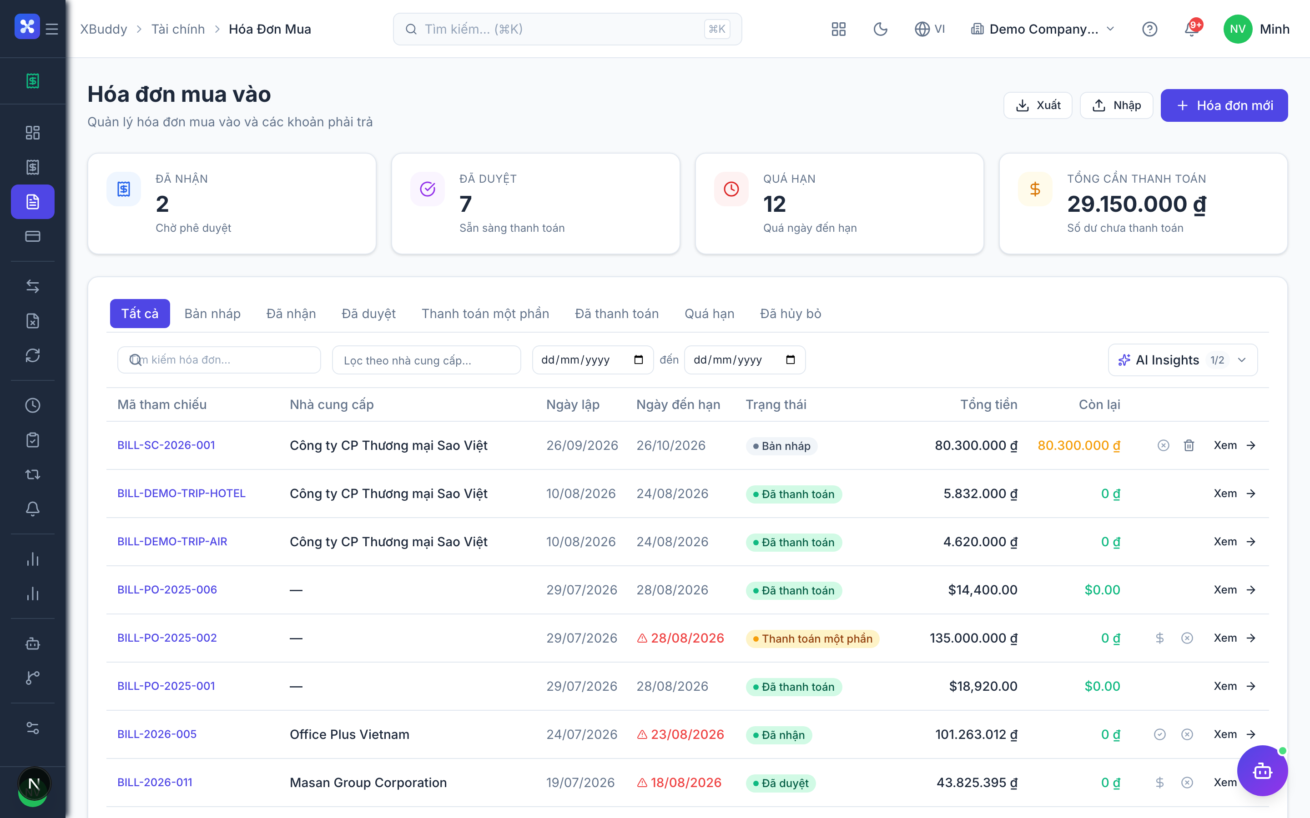Record payment for BILL-PO-2025-002 dollar icon
The height and width of the screenshot is (818, 1310).
pos(1159,638)
